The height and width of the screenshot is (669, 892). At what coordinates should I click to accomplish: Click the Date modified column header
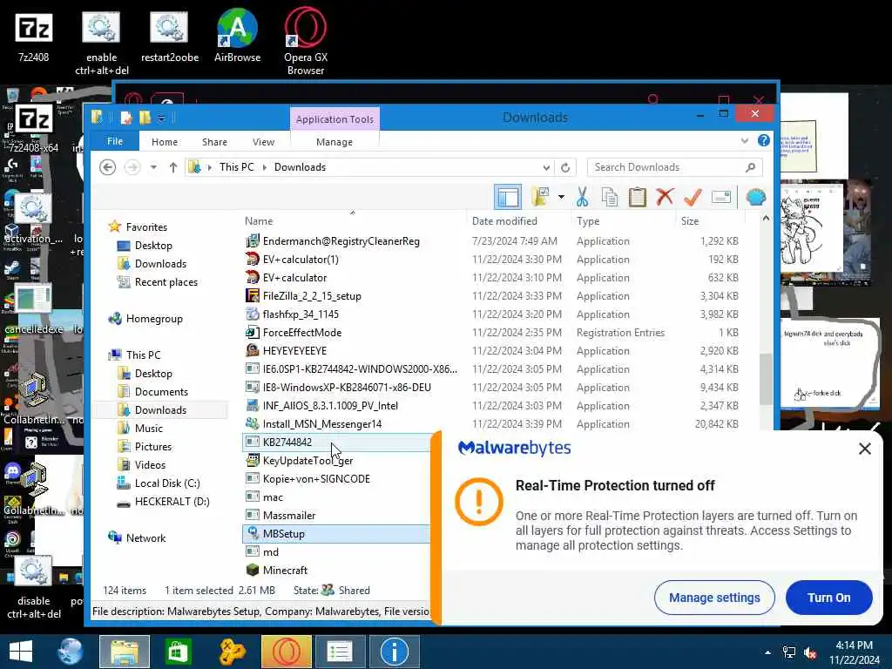point(504,220)
